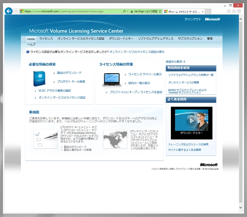The height and width of the screenshot is (217, 247).
Task: Click the browser back arrow button
Action: click(x=9, y=11)
